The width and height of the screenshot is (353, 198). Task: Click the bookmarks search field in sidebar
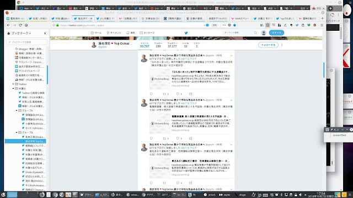click(x=27, y=42)
